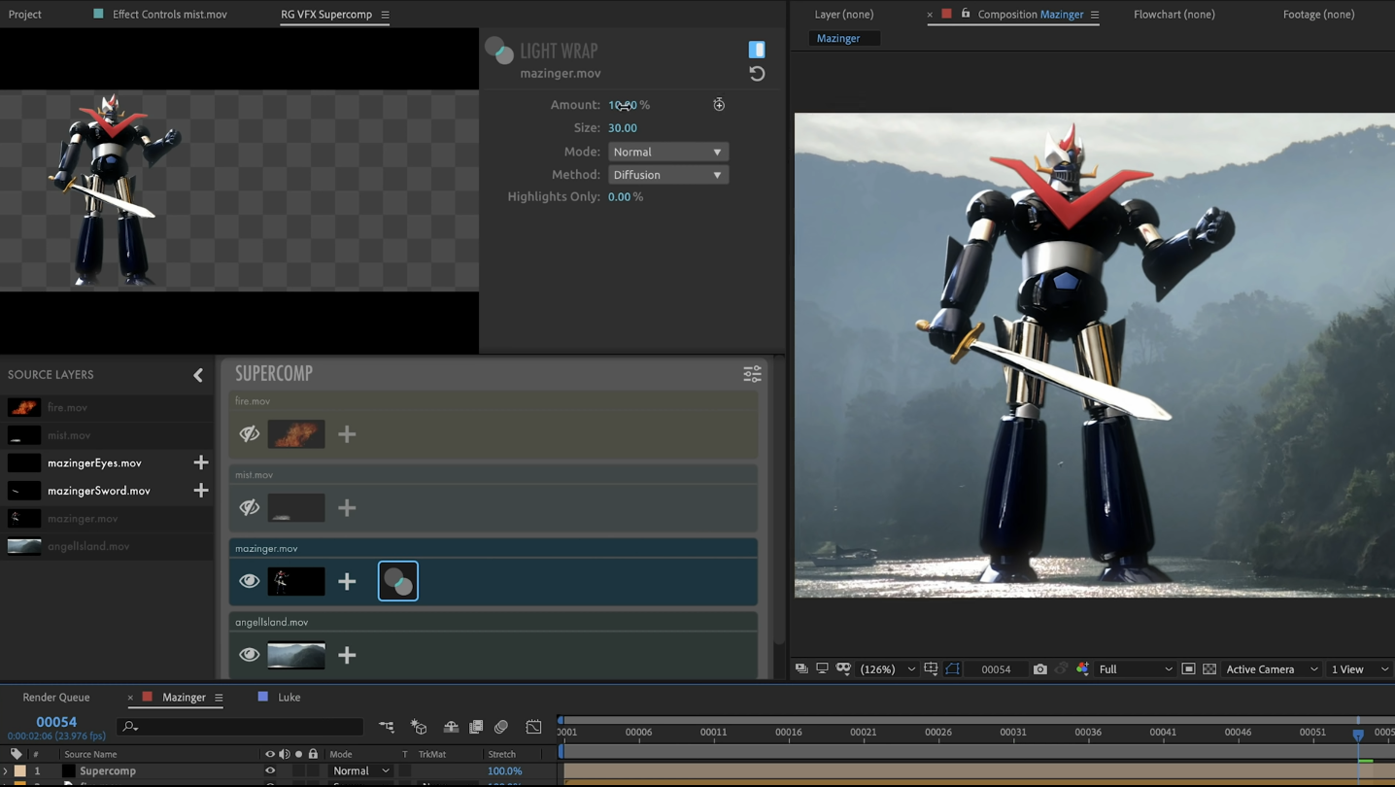Open the Method Diffusion dropdown

(668, 175)
